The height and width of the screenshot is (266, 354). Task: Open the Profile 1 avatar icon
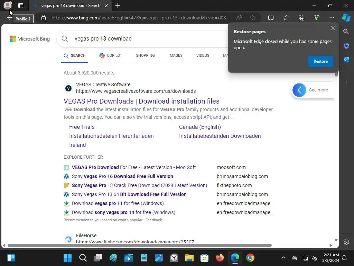8,6
